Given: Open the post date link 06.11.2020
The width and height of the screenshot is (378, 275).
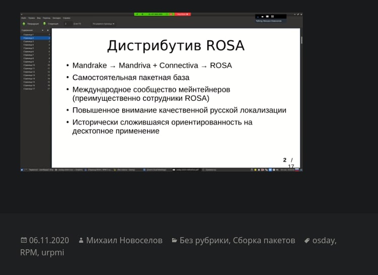Looking at the screenshot, I should pos(49,240).
